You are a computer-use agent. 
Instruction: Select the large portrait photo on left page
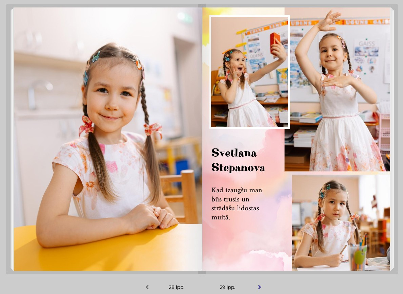(108, 139)
